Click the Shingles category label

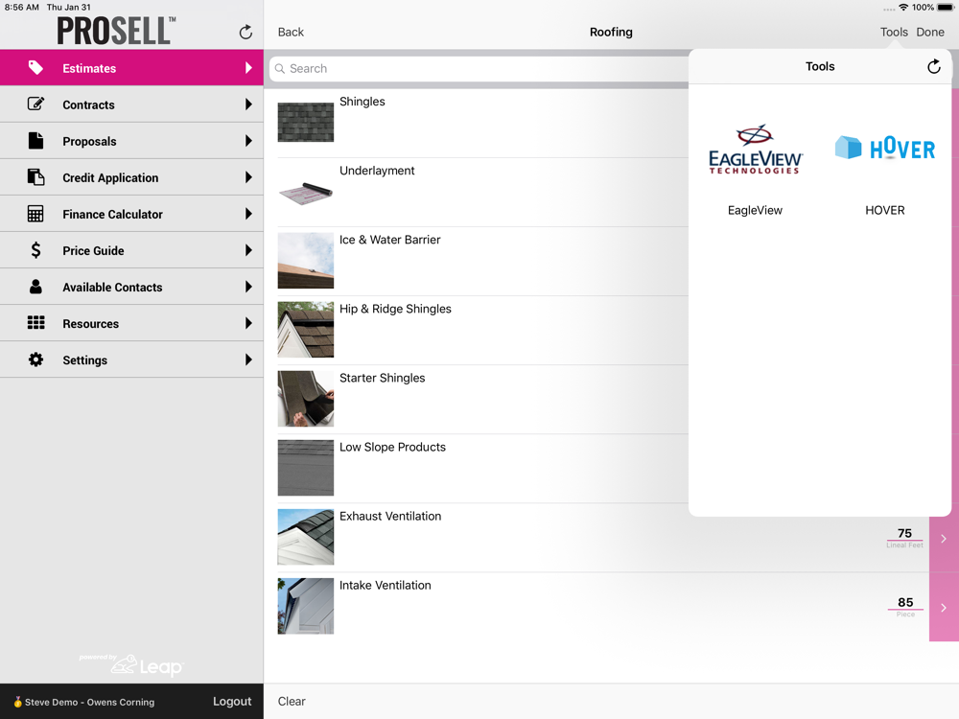pyautogui.click(x=363, y=102)
